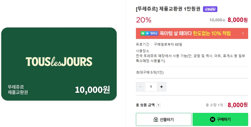Click the TOUS les JOURS card logo
251x127 pixels.
[x=59, y=62]
